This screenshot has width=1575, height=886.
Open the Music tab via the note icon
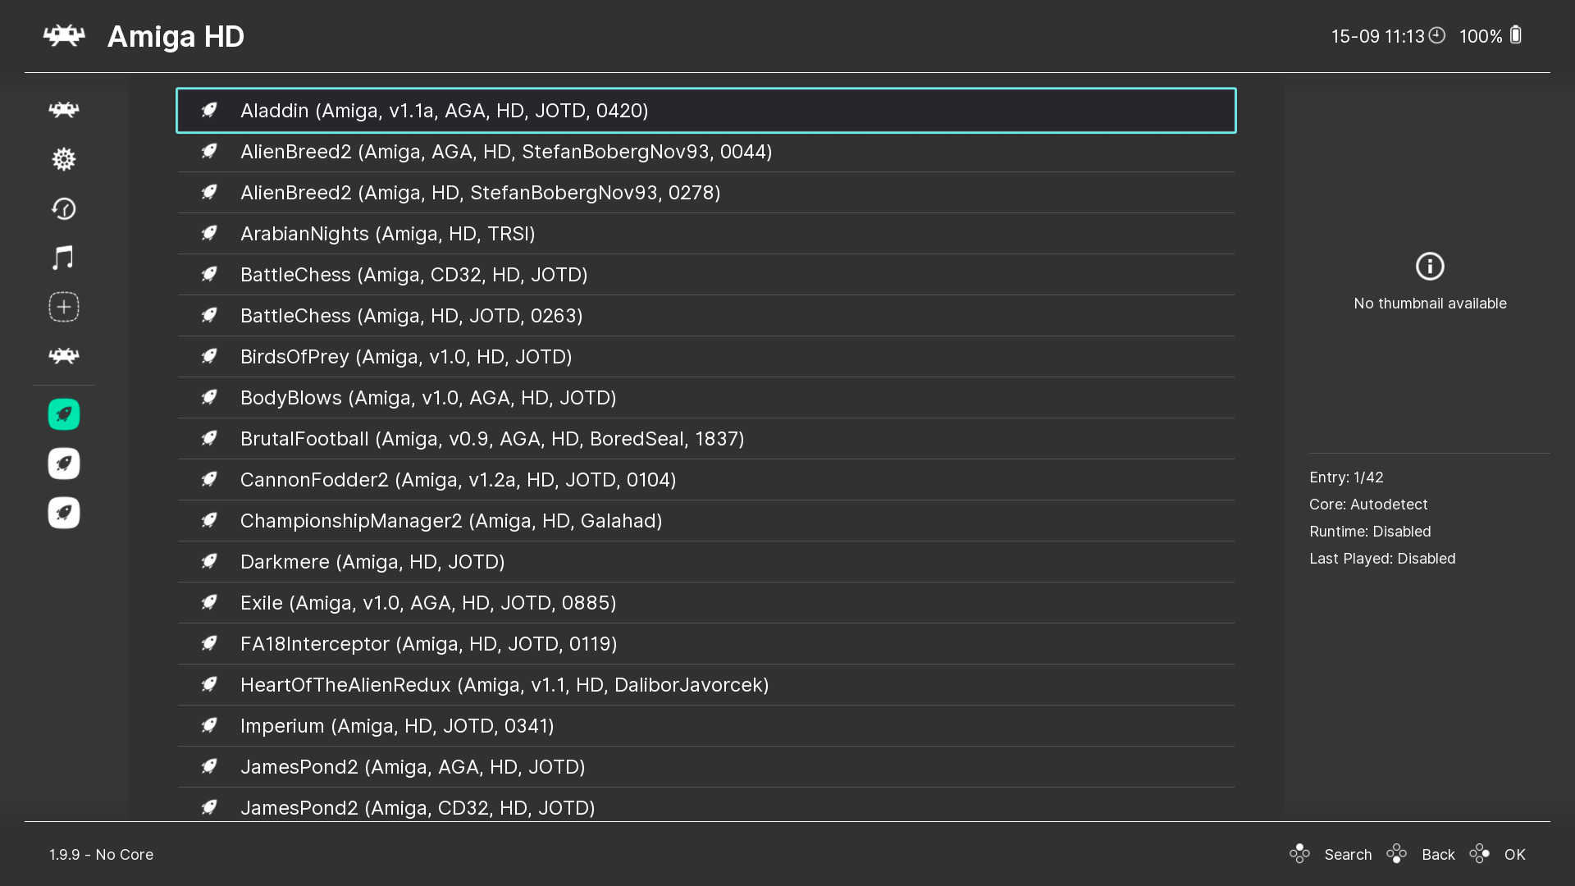(64, 258)
